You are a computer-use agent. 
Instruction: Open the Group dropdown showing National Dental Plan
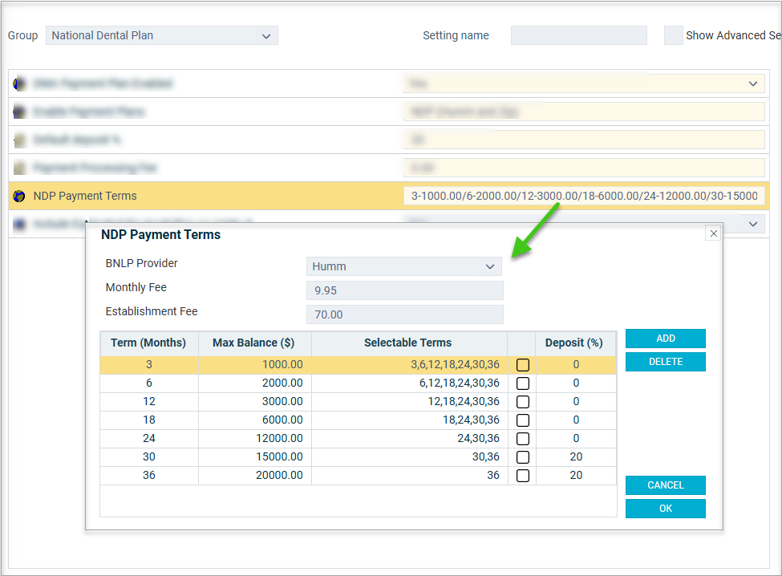coord(162,35)
